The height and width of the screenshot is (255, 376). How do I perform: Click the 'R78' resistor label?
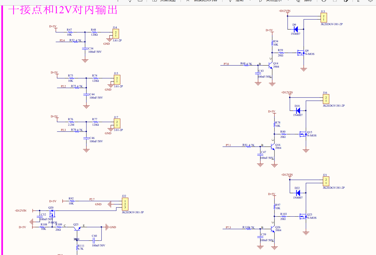tap(278, 122)
